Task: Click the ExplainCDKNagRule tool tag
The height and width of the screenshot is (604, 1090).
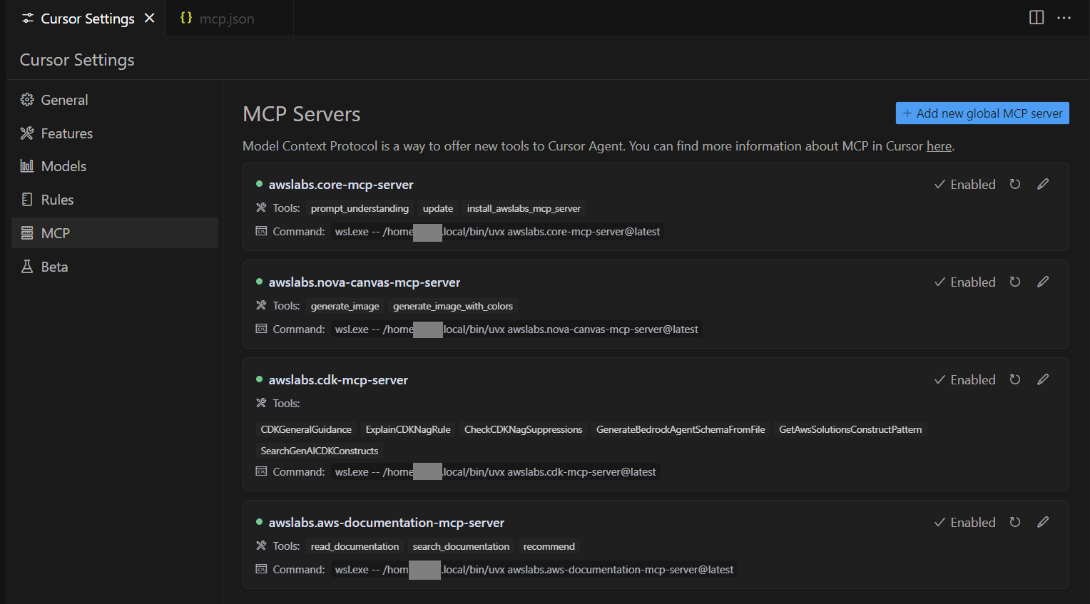Action: tap(408, 429)
